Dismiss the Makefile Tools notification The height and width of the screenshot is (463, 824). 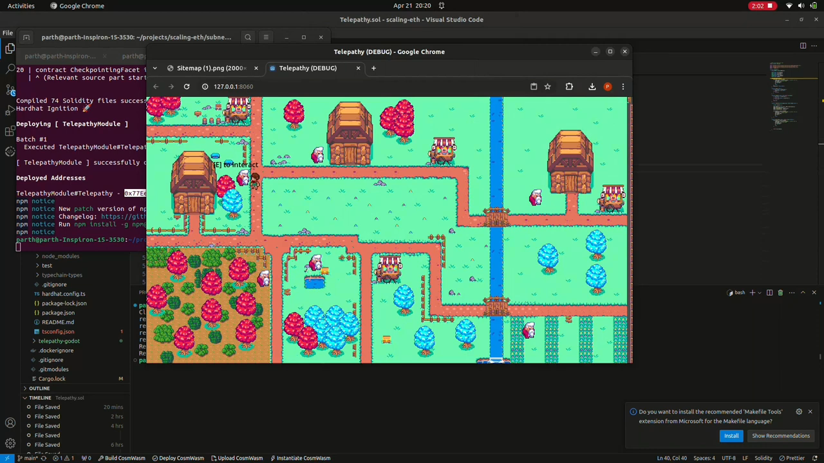pos(810,412)
